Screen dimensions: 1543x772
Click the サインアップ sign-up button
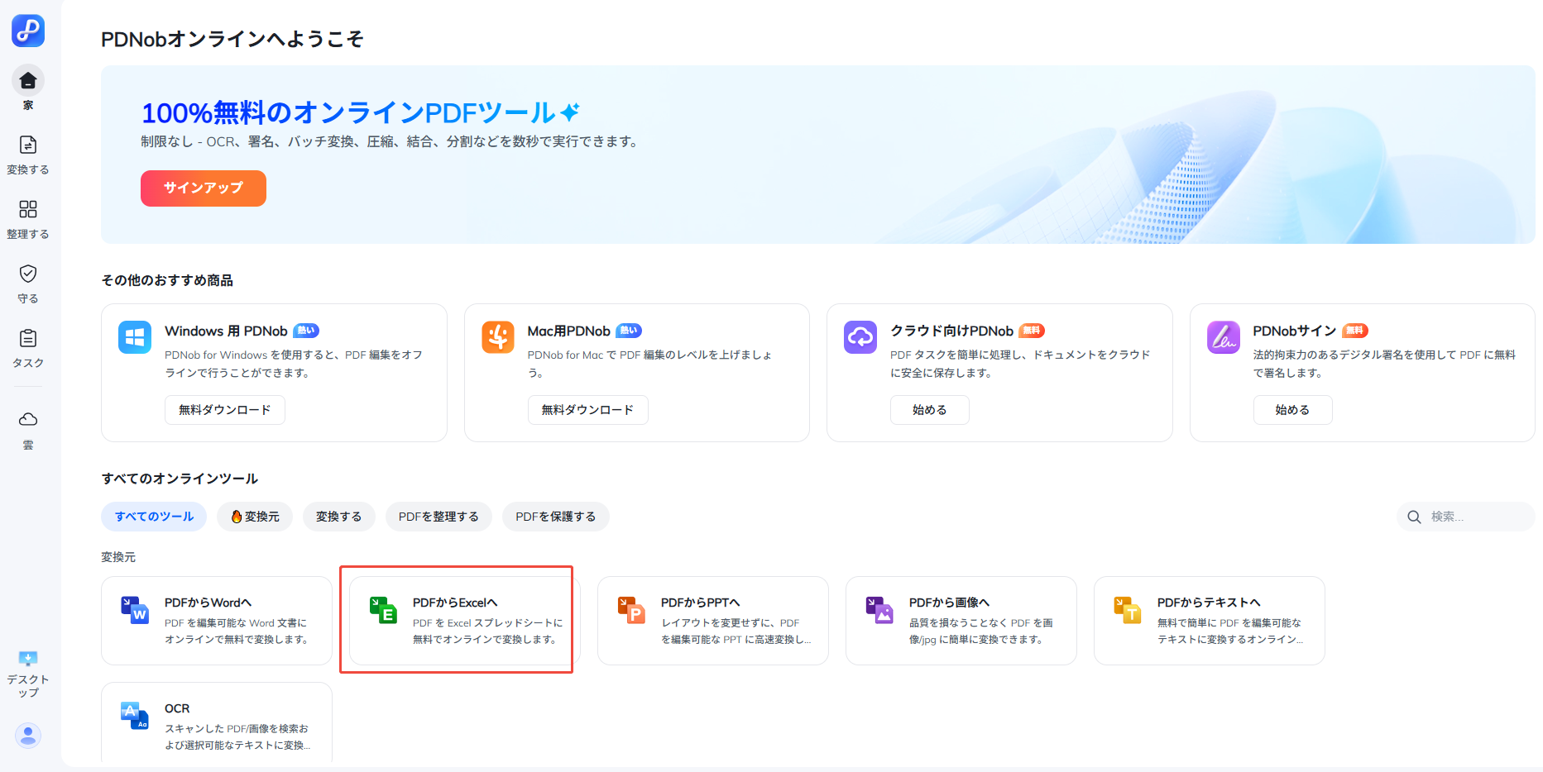204,188
